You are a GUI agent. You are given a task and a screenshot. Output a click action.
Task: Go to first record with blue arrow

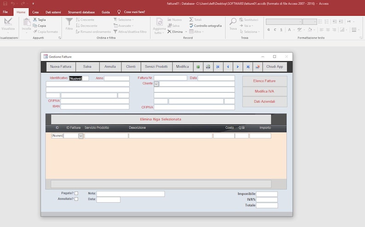pyautogui.click(x=218, y=67)
